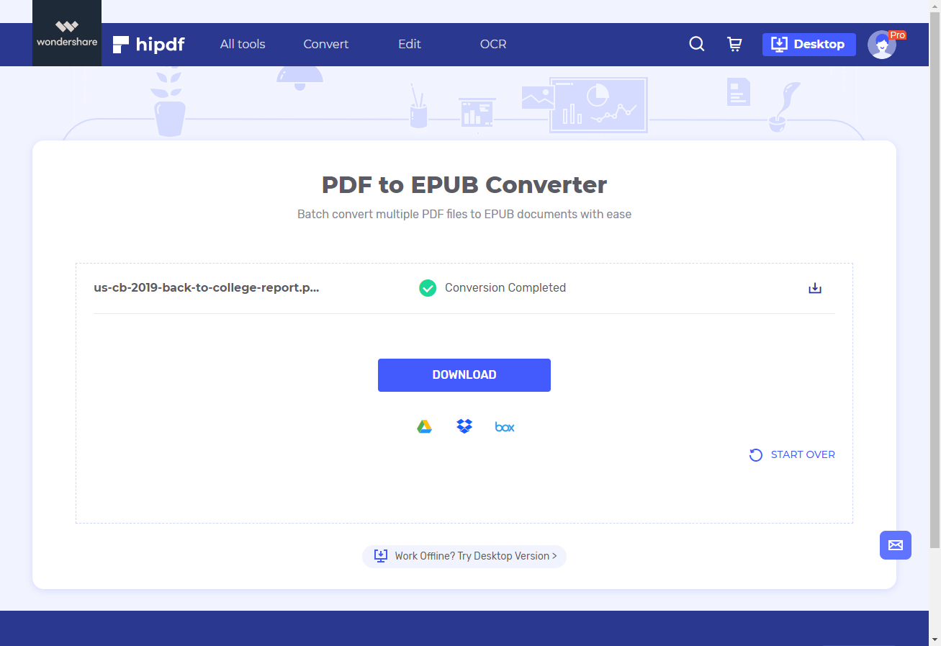The width and height of the screenshot is (941, 646).
Task: Download the converted file via row icon
Action: click(815, 288)
